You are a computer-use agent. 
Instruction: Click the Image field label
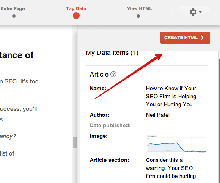[x=99, y=136]
